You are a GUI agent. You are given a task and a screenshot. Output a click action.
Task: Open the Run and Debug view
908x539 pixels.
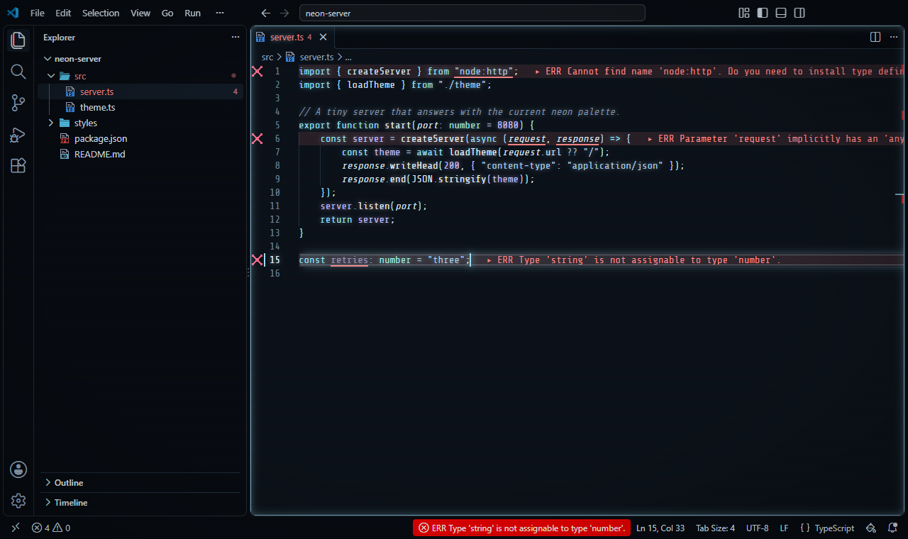pyautogui.click(x=18, y=134)
